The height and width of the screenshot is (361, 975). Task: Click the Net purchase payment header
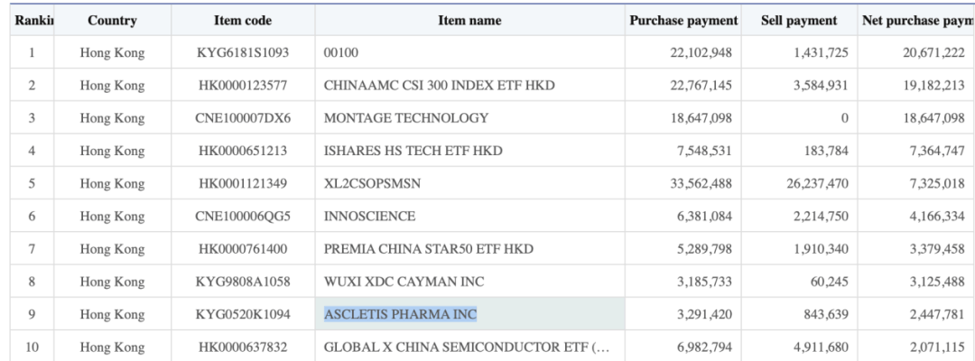pos(915,20)
